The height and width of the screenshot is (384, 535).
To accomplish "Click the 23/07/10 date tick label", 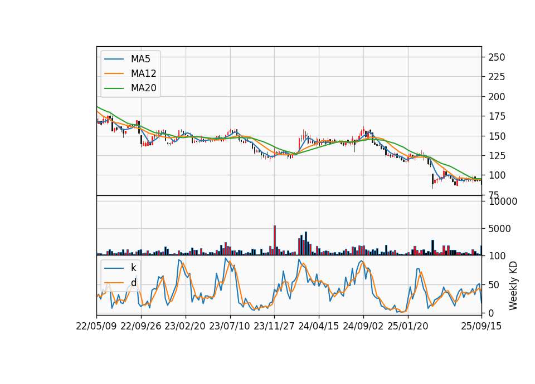I will (x=230, y=326).
